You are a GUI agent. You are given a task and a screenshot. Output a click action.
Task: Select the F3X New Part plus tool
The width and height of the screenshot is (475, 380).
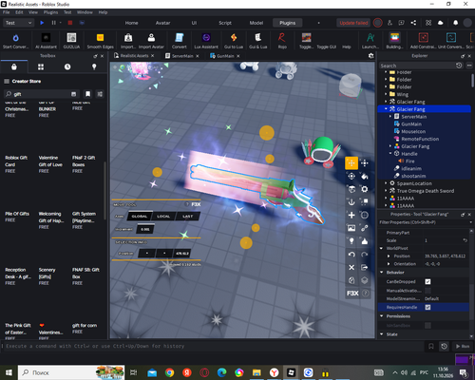point(351,215)
